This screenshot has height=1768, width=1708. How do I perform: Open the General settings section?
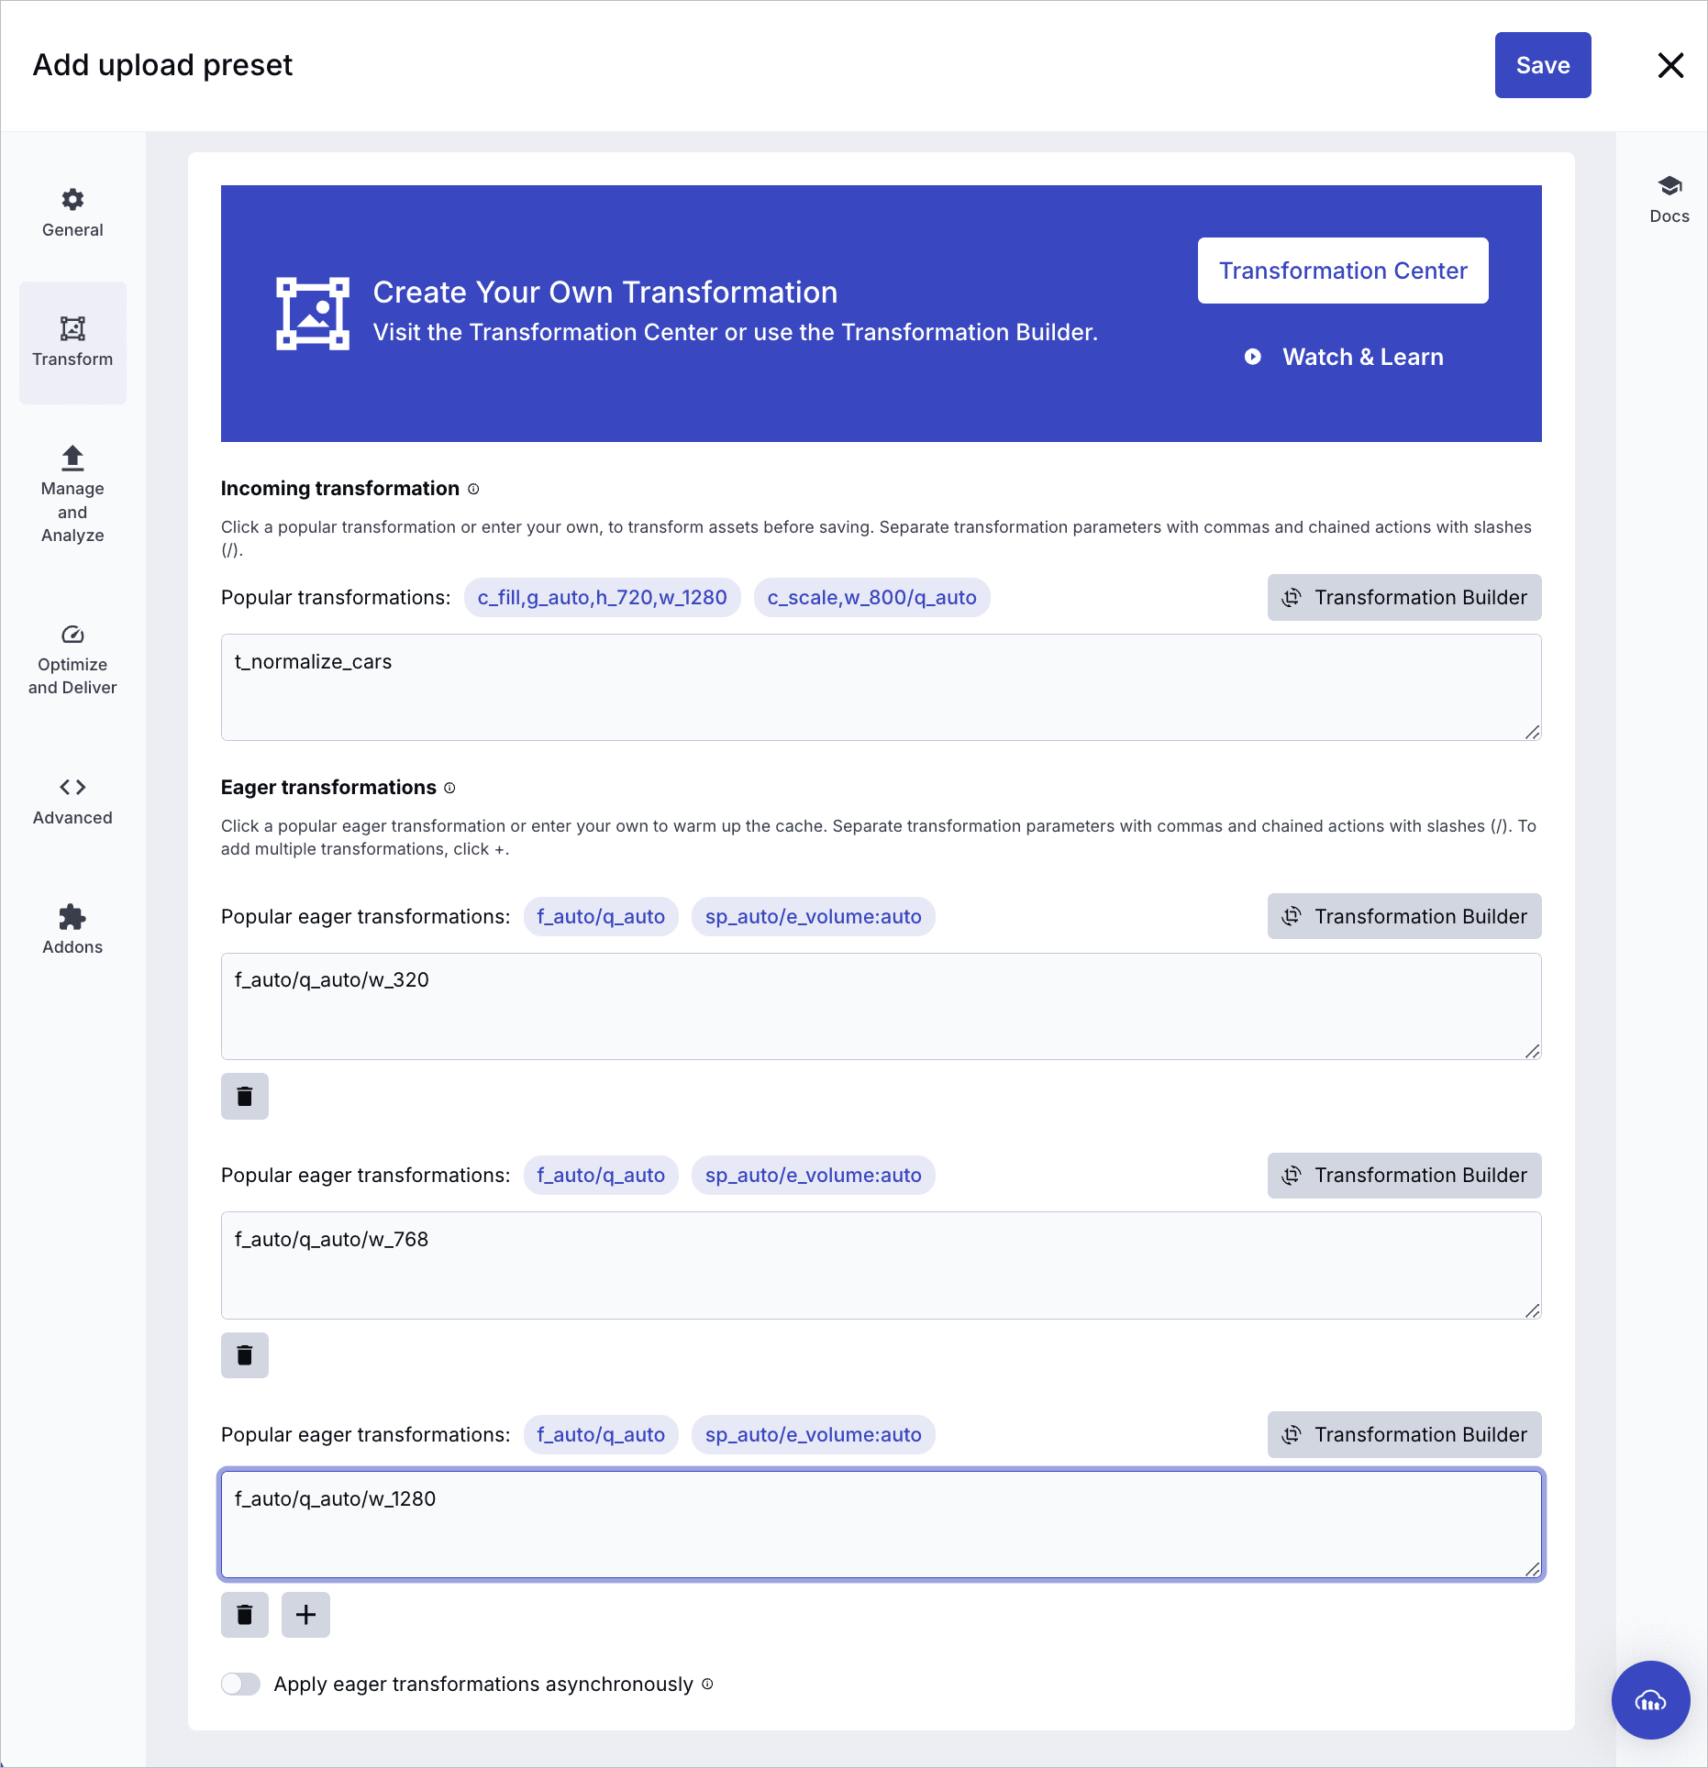click(72, 213)
